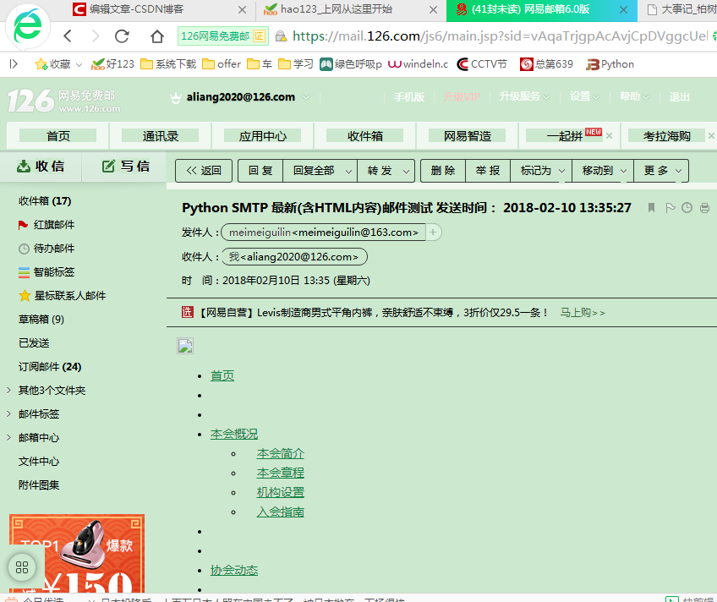Expand the 回复全部 dropdown arrow
The width and height of the screenshot is (717, 602).
(x=348, y=172)
